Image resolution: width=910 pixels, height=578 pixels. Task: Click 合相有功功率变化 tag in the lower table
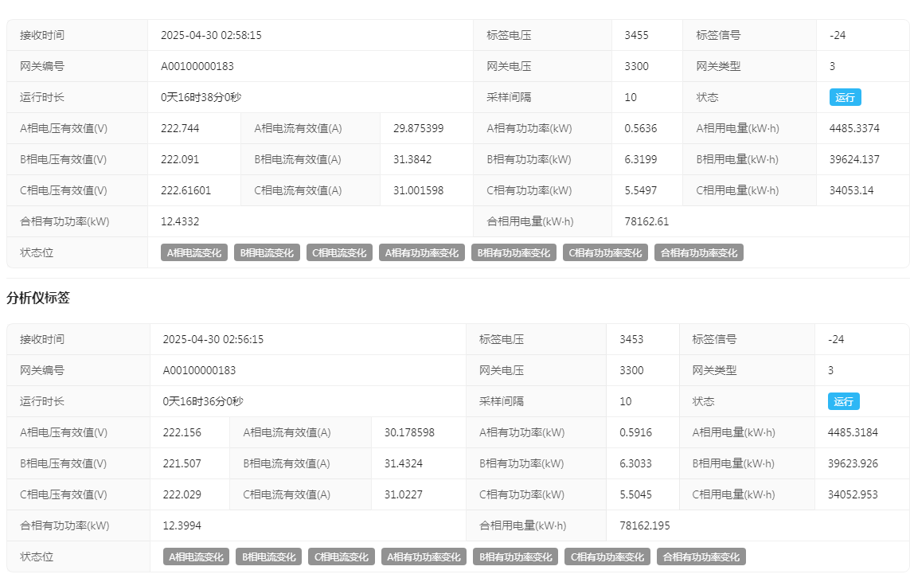pyautogui.click(x=701, y=557)
